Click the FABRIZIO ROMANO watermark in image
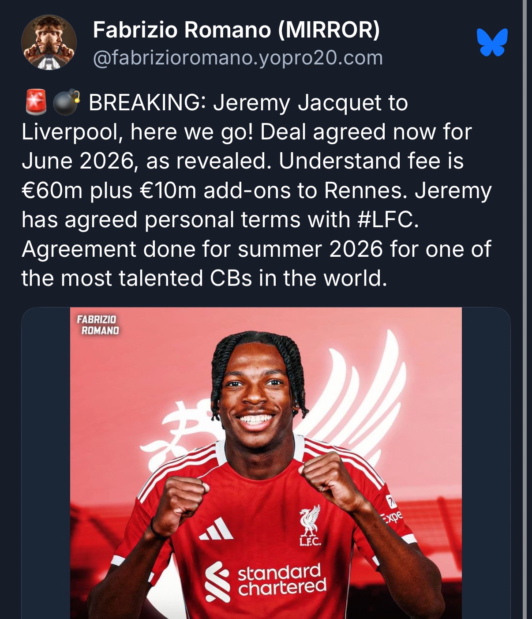Screen dimensions: 532x619 click(97, 325)
